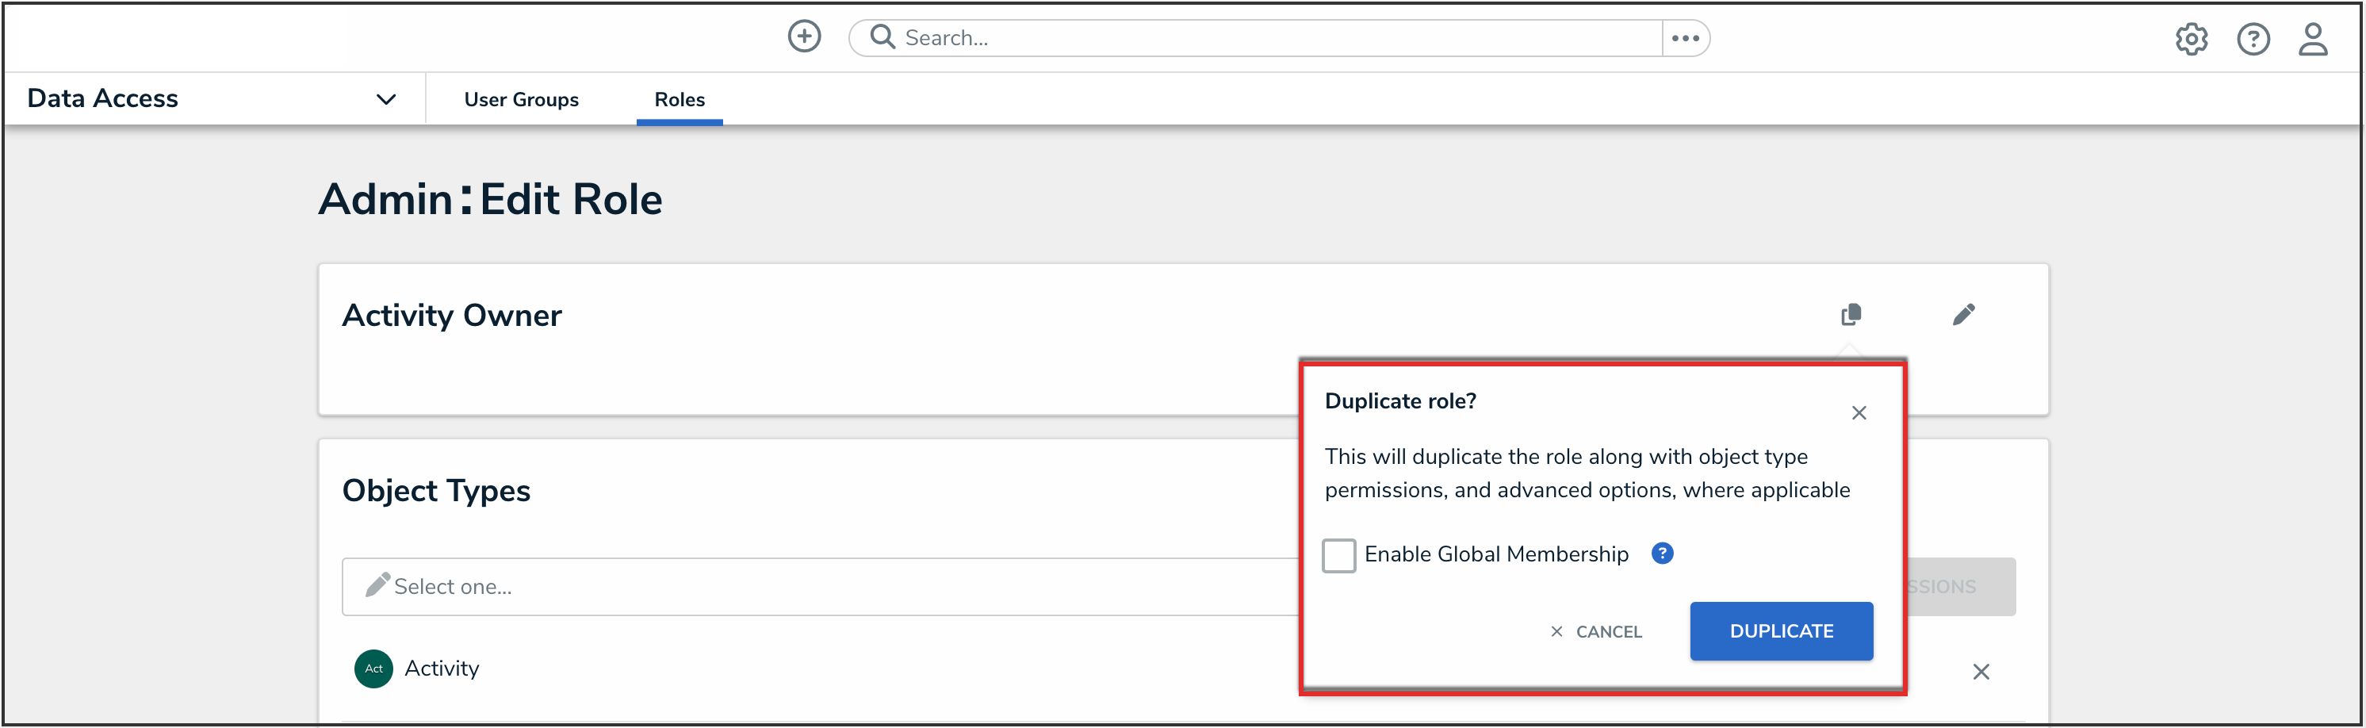Open the help question mark icon
Image resolution: width=2366 pixels, height=728 pixels.
(x=2252, y=39)
